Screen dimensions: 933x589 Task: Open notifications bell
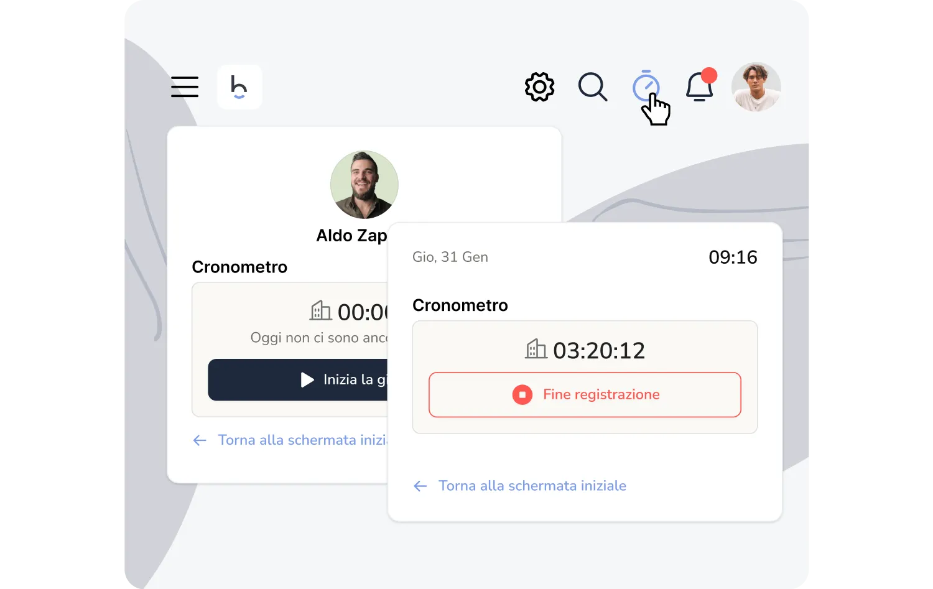pyautogui.click(x=700, y=86)
